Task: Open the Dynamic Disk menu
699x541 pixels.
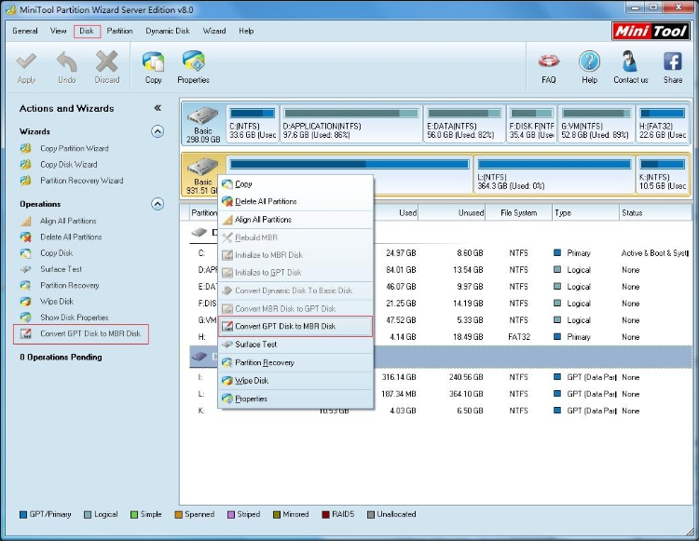Action: [168, 31]
